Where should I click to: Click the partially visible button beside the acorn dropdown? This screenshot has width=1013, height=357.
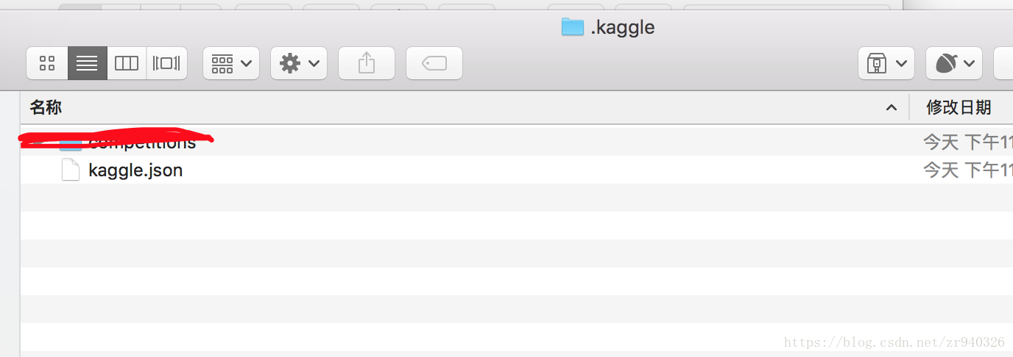click(x=1003, y=63)
